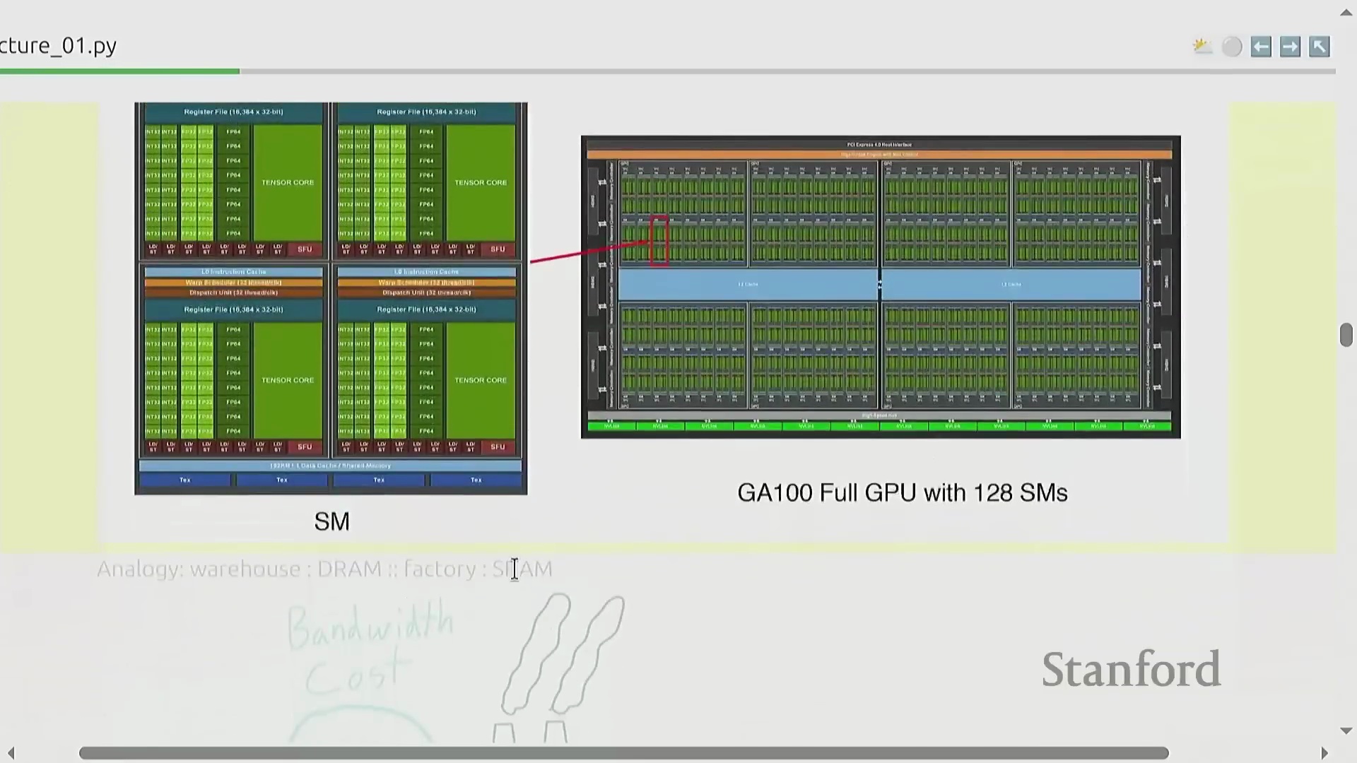The height and width of the screenshot is (763, 1357).
Task: Click the vertical scrollbar thumb
Action: (1346, 335)
